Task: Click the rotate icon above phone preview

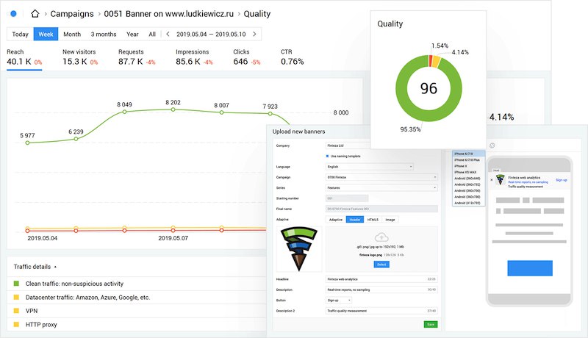Action: (492, 145)
